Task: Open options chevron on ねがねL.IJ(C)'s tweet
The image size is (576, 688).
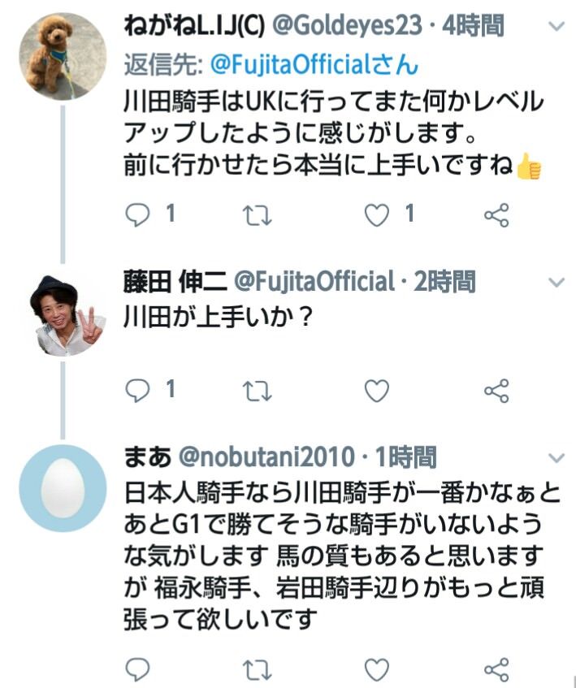Action: (557, 27)
